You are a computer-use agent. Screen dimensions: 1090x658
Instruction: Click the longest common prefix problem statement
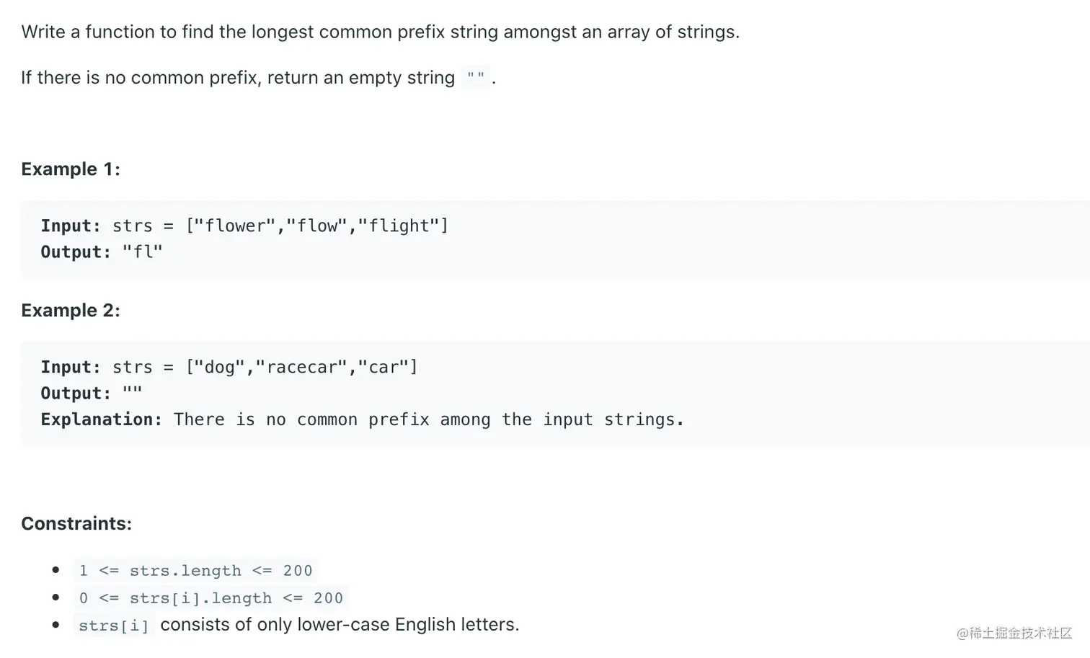click(380, 32)
